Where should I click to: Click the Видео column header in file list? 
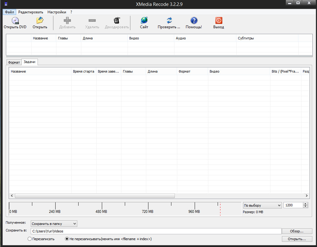click(x=151, y=38)
